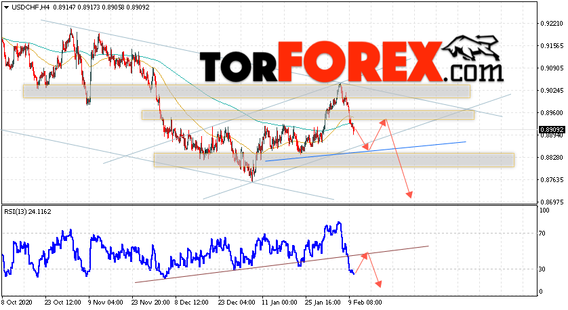568x310 pixels.
Task: Click the 25 Jan 16:00 date label
Action: (323, 302)
